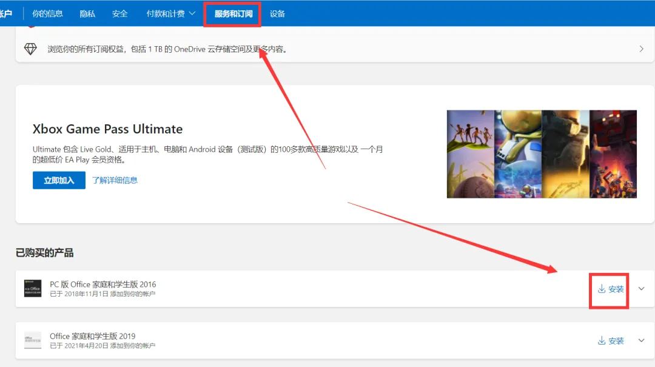The image size is (655, 367).
Task: Install Office 家庭和学生版 2019
Action: 610,341
